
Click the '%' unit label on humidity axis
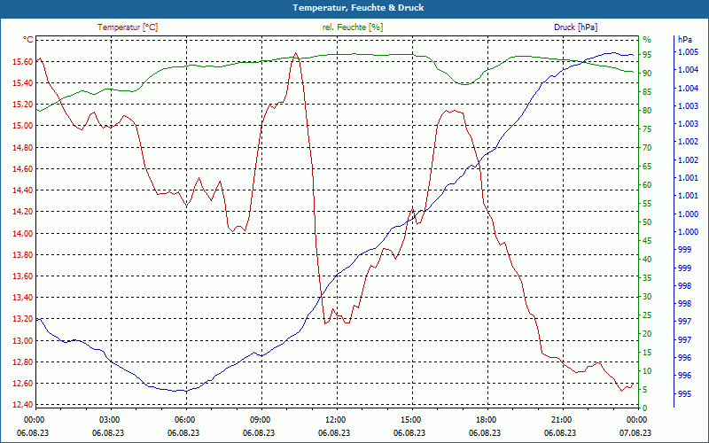pyautogui.click(x=647, y=40)
